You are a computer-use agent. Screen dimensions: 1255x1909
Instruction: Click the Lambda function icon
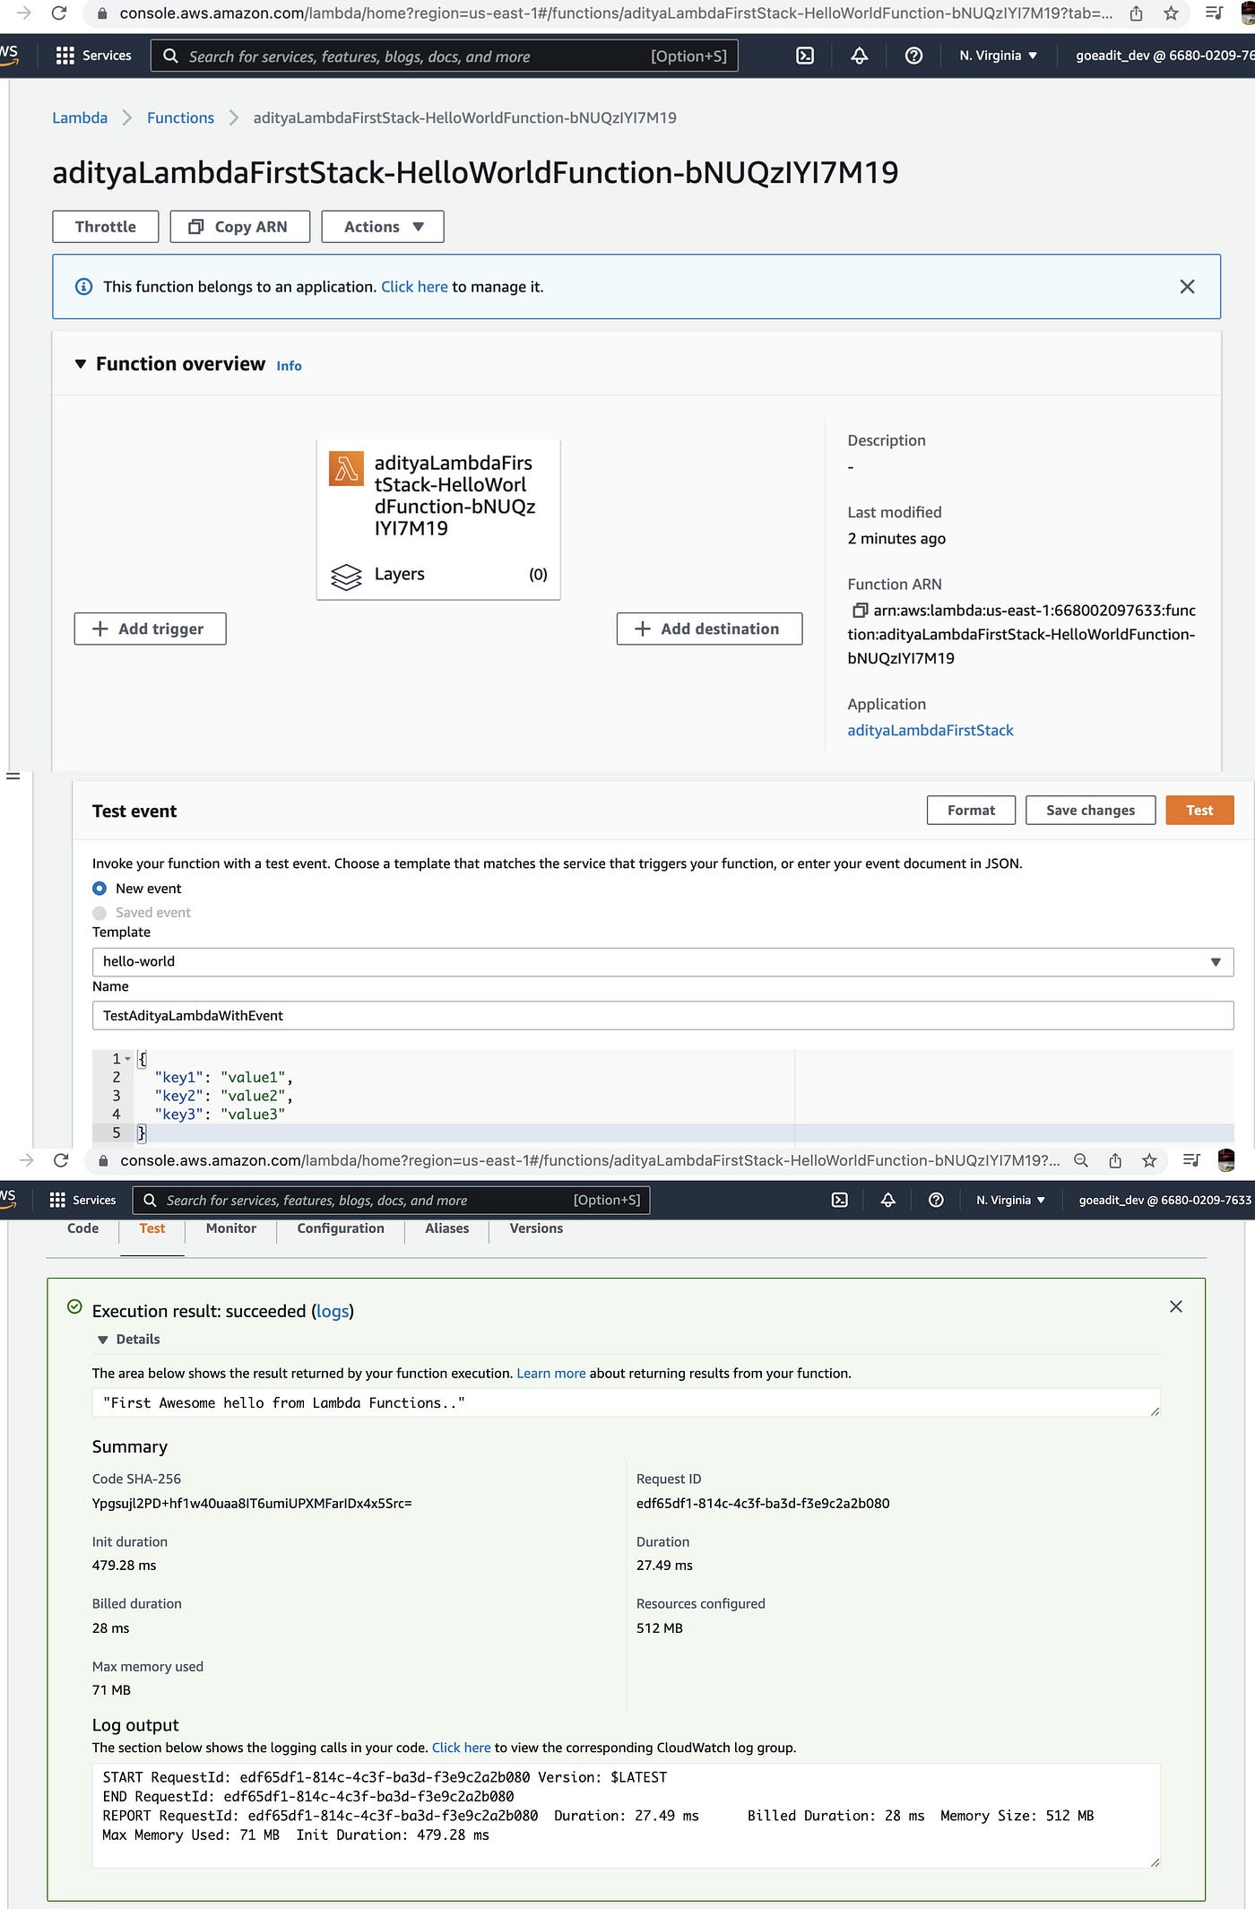click(x=346, y=468)
